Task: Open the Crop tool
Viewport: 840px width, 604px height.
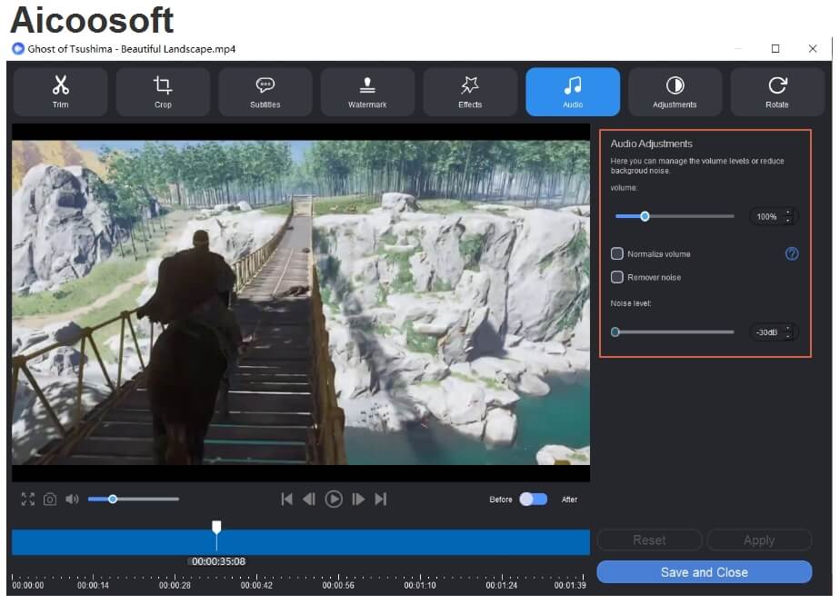Action: click(163, 92)
